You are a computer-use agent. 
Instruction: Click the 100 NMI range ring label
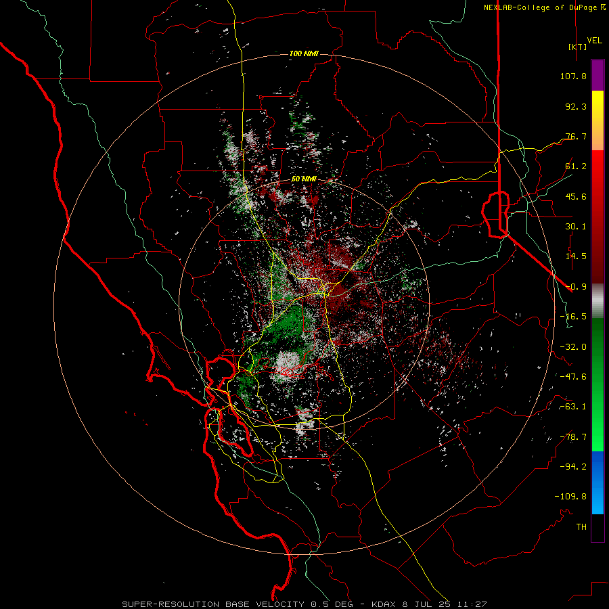[x=304, y=53]
